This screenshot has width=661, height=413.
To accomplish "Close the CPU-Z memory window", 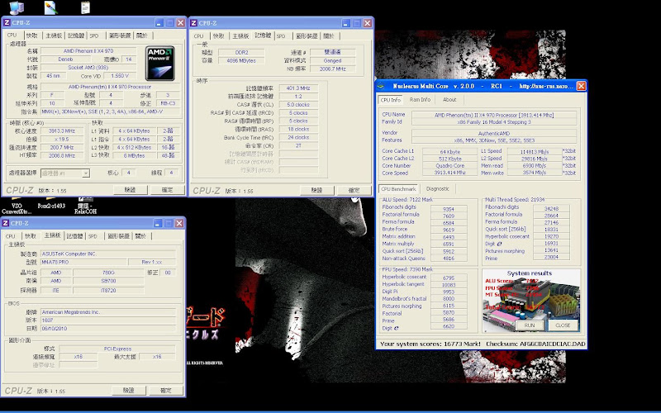I will click(367, 23).
